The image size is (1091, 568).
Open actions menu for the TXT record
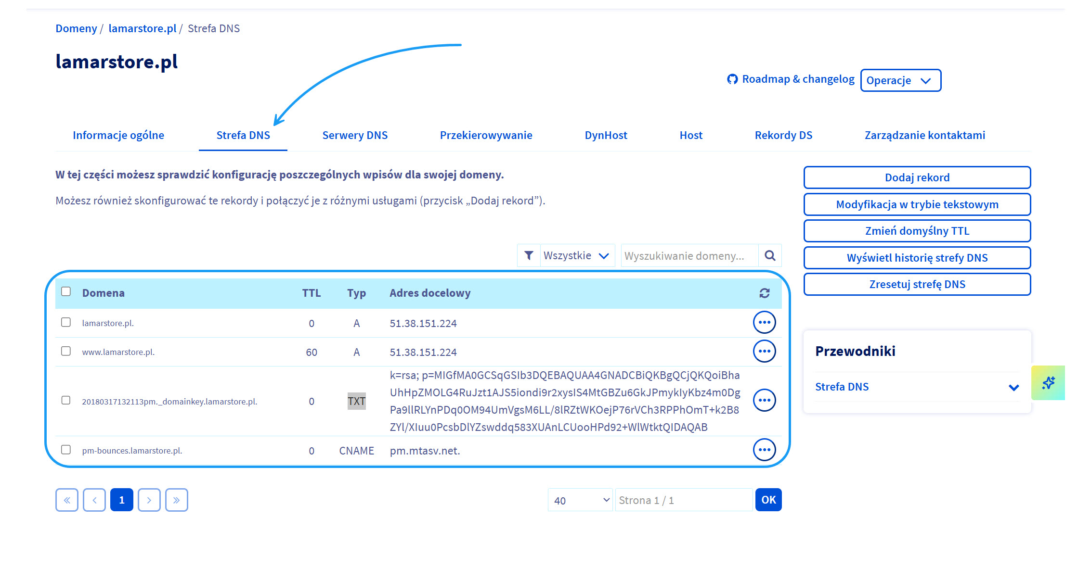tap(764, 400)
